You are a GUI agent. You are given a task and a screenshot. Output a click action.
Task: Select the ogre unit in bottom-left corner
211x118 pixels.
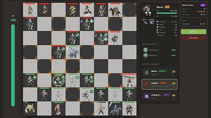30,109
